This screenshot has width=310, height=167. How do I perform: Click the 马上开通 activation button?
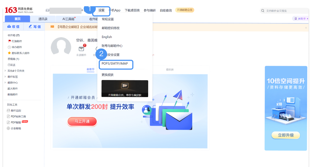point(82,121)
